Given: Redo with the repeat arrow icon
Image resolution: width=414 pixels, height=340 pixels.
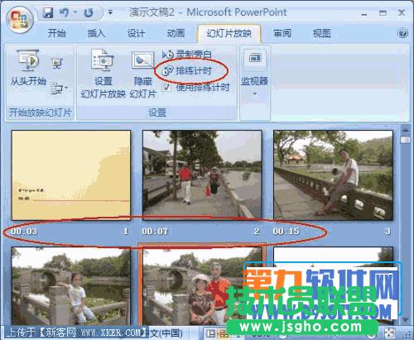Looking at the screenshot, I should tap(89, 13).
